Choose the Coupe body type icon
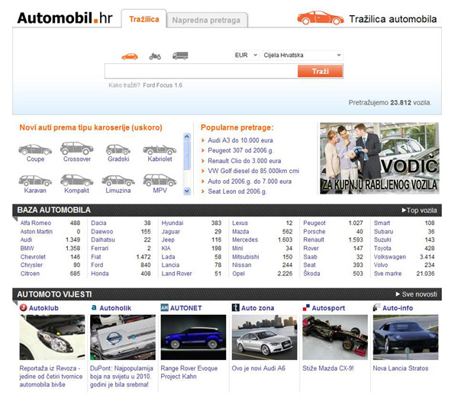 [35, 149]
